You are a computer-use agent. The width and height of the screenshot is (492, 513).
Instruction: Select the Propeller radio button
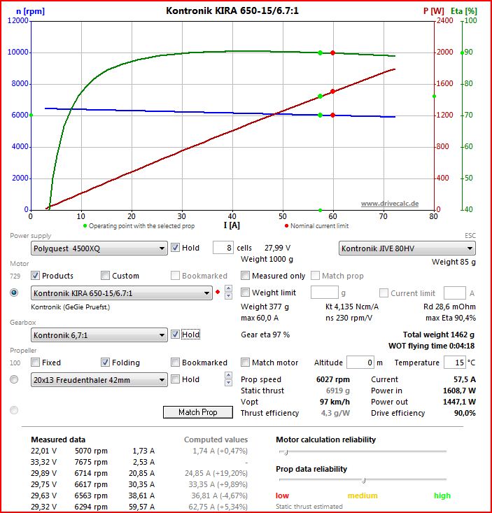coord(14,379)
